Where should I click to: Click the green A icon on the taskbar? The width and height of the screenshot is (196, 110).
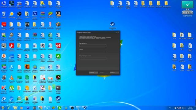click(x=60, y=108)
